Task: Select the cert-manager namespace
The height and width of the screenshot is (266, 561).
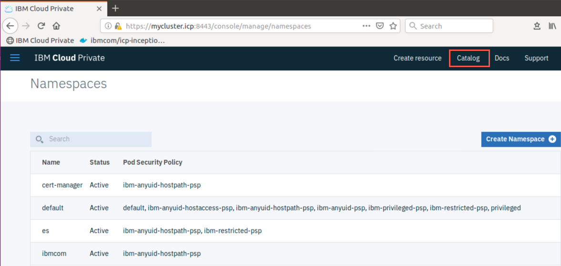Action: (62, 185)
